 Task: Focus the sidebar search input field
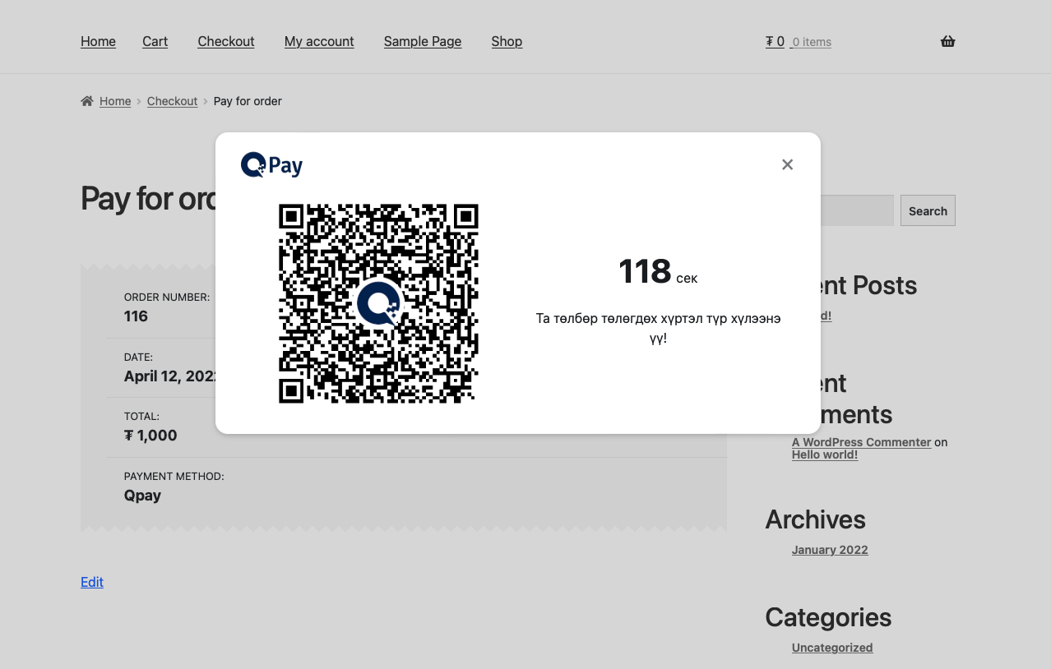856,210
